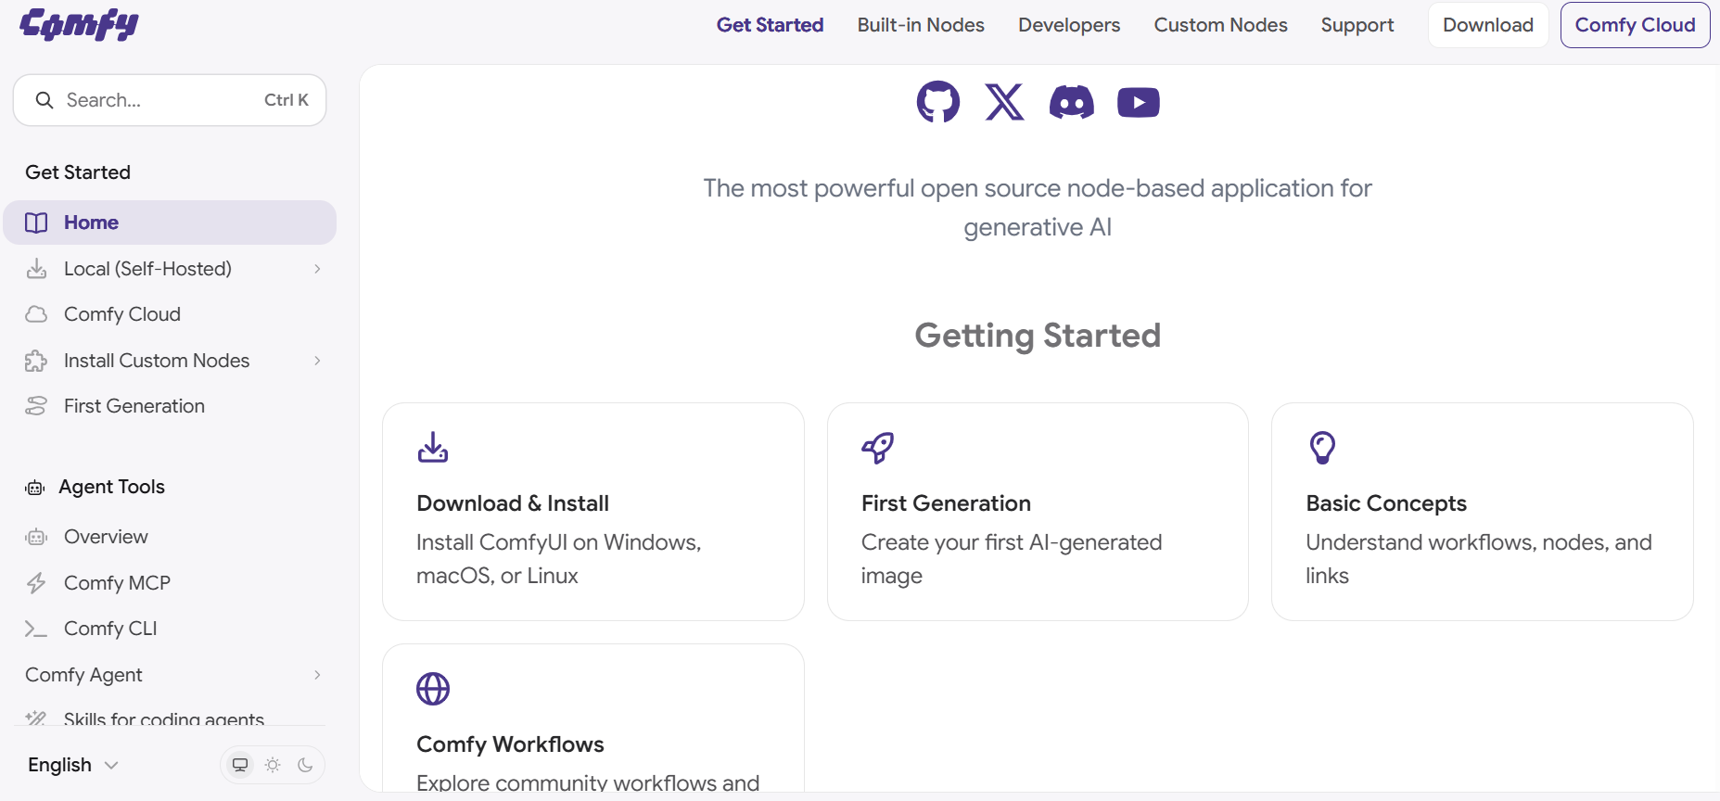Open the Discord icon link
The width and height of the screenshot is (1720, 801).
pyautogui.click(x=1071, y=102)
